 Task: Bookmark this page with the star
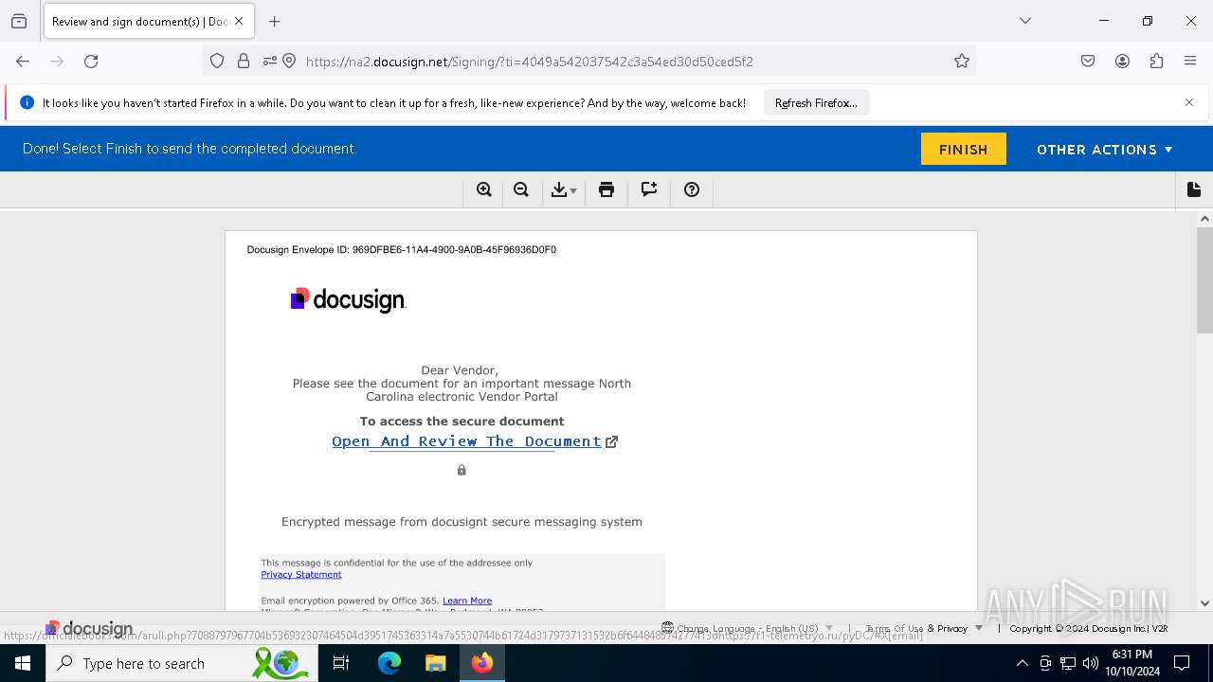962,61
